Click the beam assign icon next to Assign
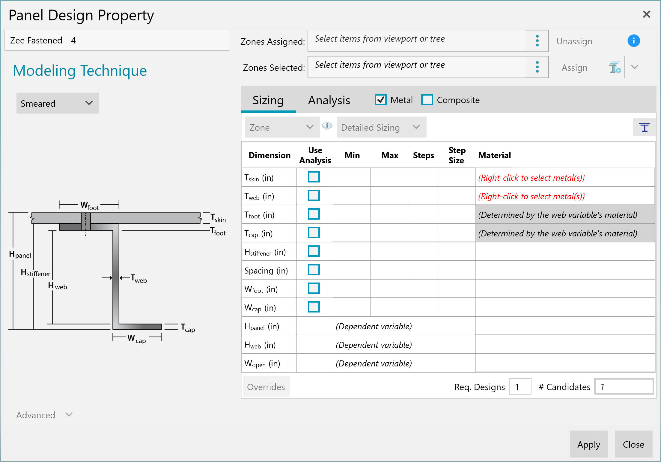The height and width of the screenshot is (462, 661). coord(615,67)
